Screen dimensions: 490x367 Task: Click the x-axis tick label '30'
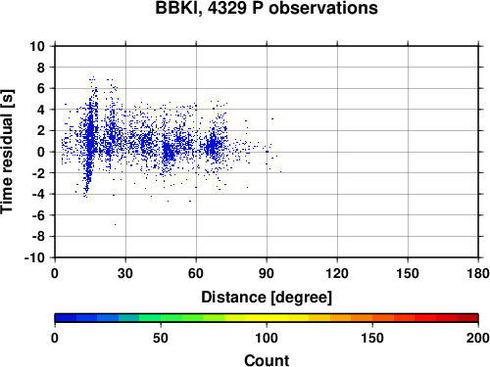point(125,273)
